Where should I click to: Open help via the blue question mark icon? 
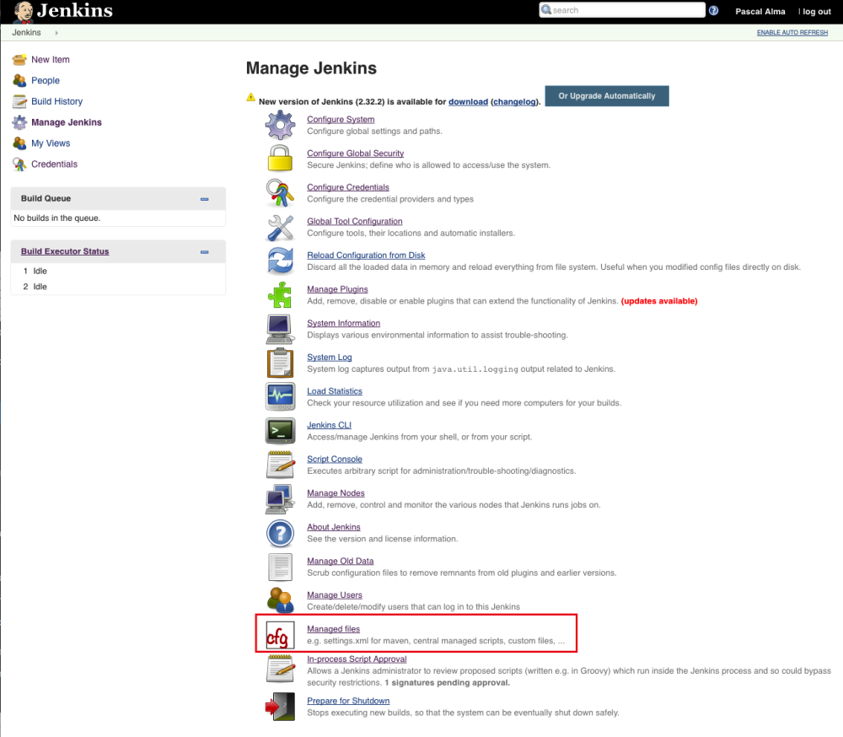click(x=713, y=10)
